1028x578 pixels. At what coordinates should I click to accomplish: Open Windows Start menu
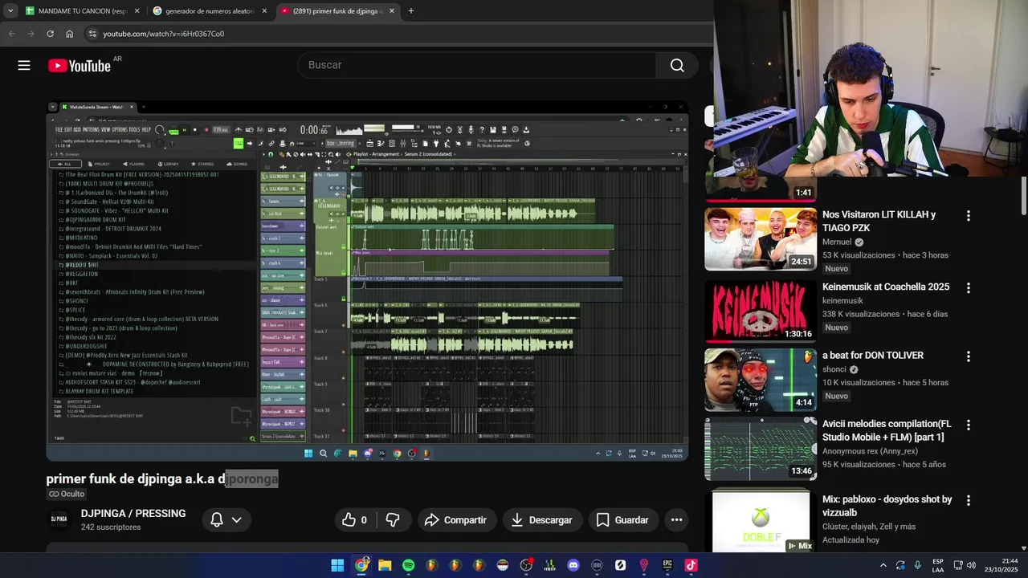coord(337,565)
